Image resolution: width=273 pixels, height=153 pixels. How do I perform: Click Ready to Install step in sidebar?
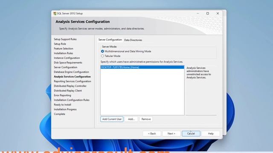(62, 105)
